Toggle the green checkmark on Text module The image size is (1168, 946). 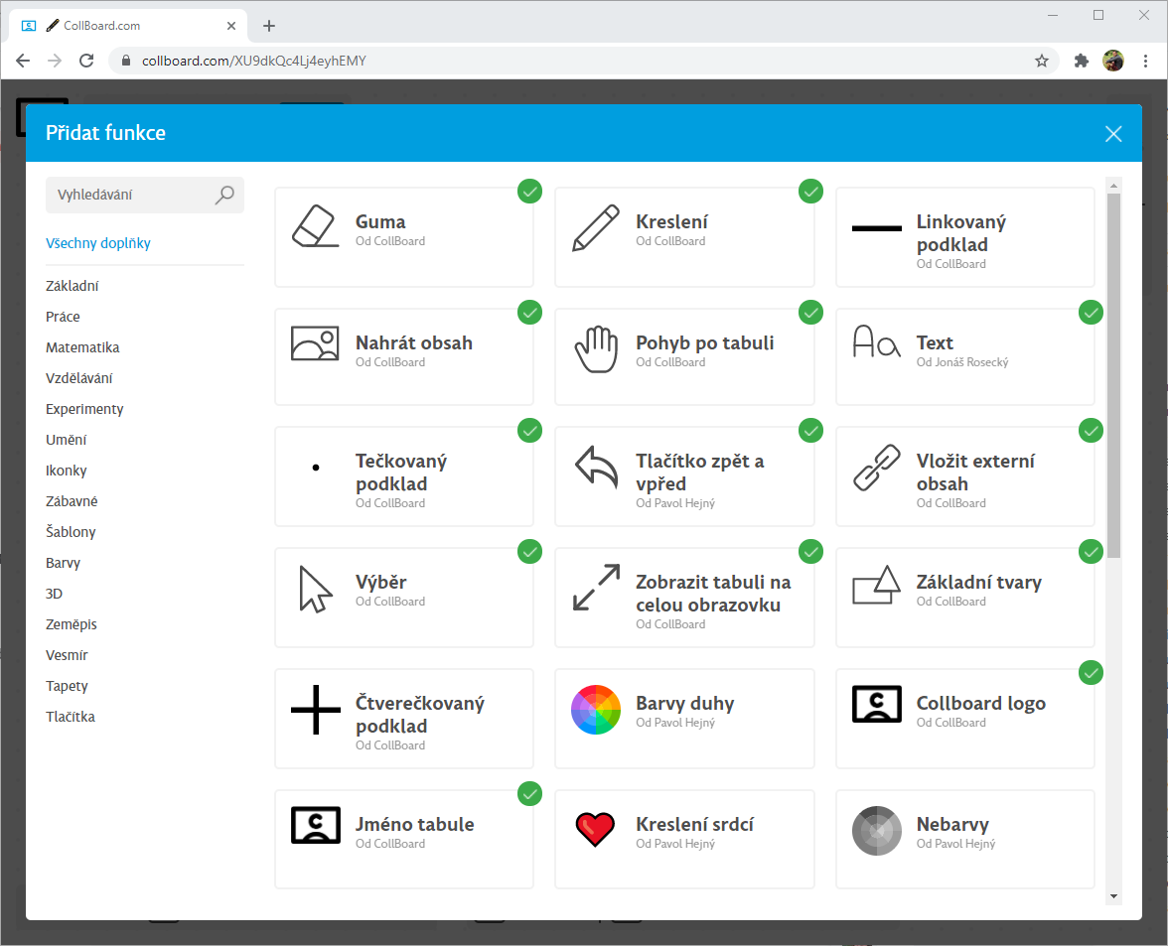coord(1091,313)
